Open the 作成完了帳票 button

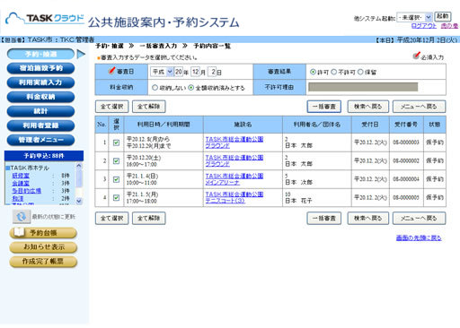pyautogui.click(x=43, y=262)
